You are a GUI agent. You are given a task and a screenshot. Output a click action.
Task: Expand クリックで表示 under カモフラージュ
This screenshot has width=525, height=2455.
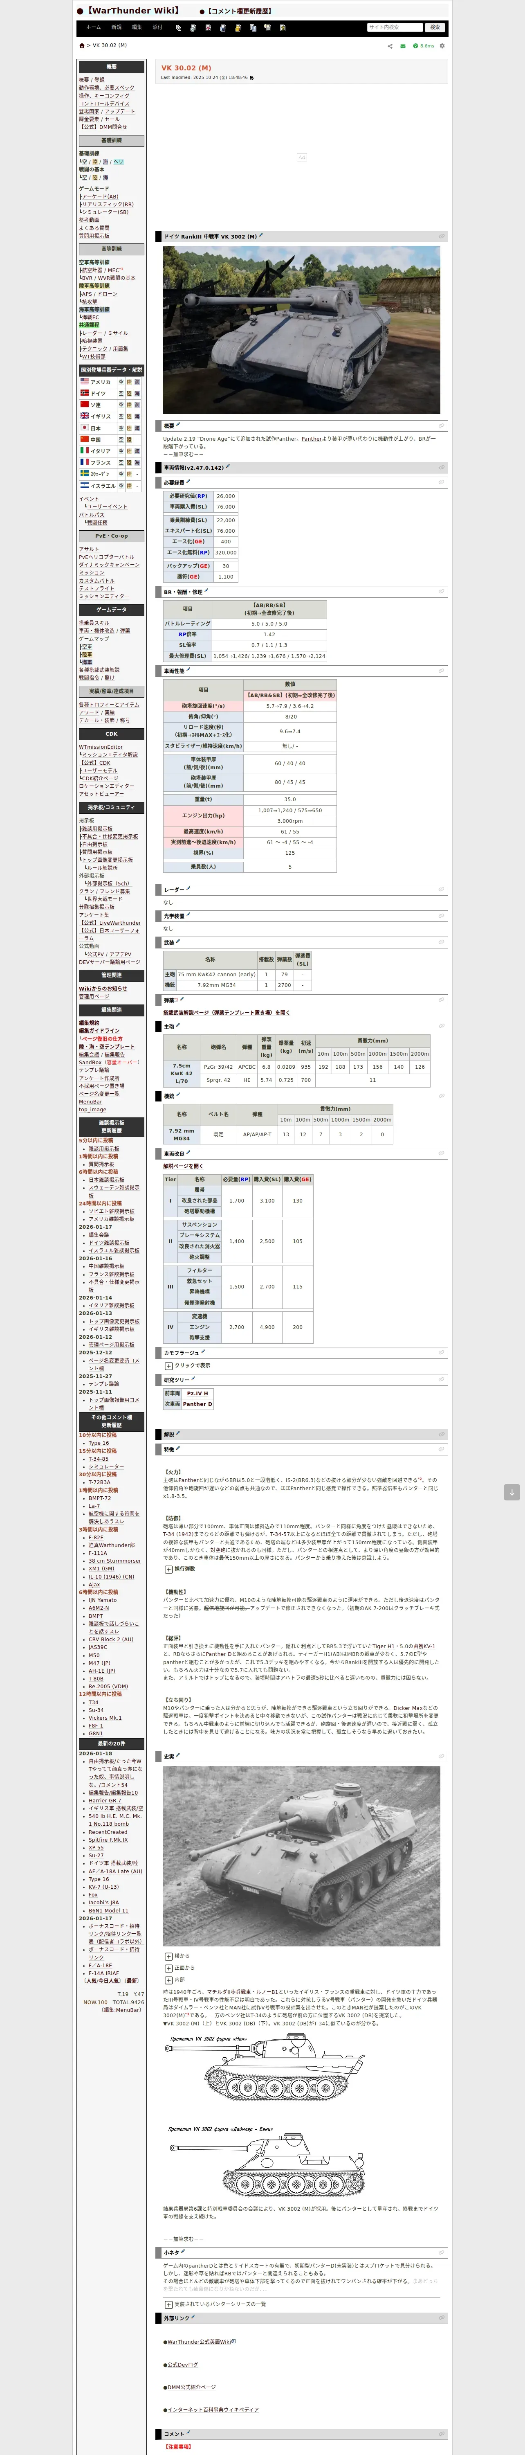click(168, 1366)
